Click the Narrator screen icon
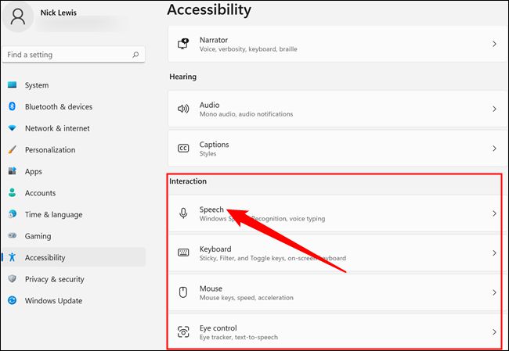This screenshot has height=351, width=509. 183,44
